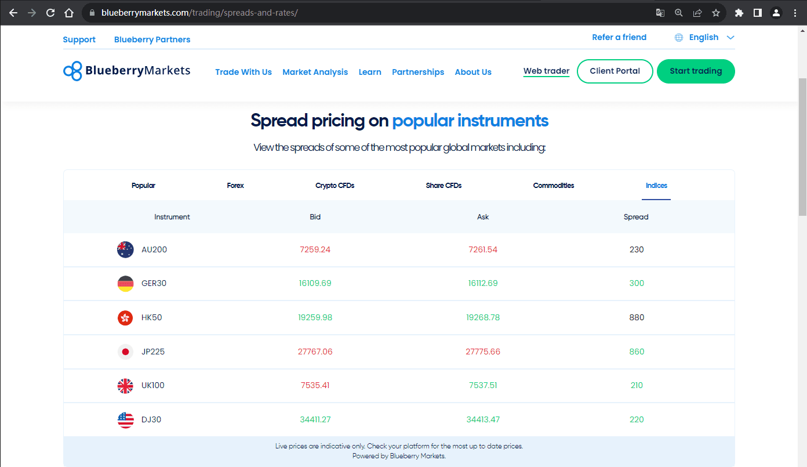Click the US flag for DJ30
This screenshot has width=807, height=467.
125,419
